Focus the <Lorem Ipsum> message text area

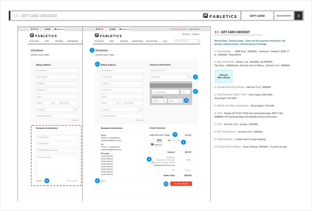(57, 166)
